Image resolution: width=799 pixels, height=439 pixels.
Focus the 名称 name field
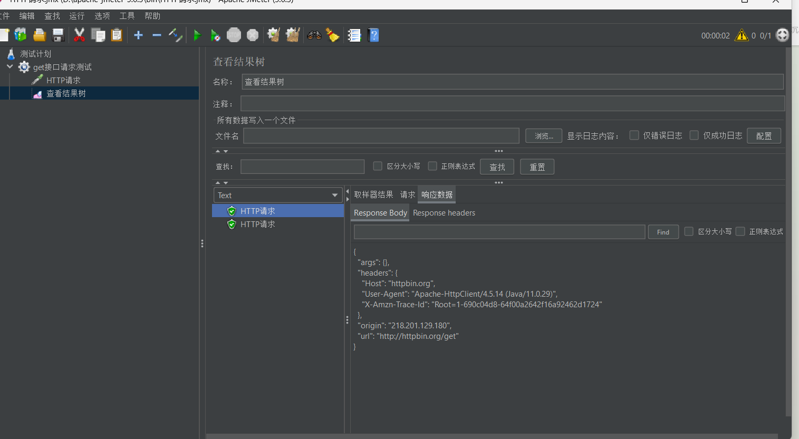tap(513, 82)
